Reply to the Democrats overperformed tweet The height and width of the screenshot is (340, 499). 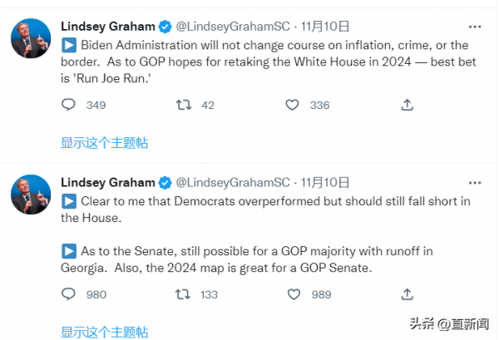[68, 294]
